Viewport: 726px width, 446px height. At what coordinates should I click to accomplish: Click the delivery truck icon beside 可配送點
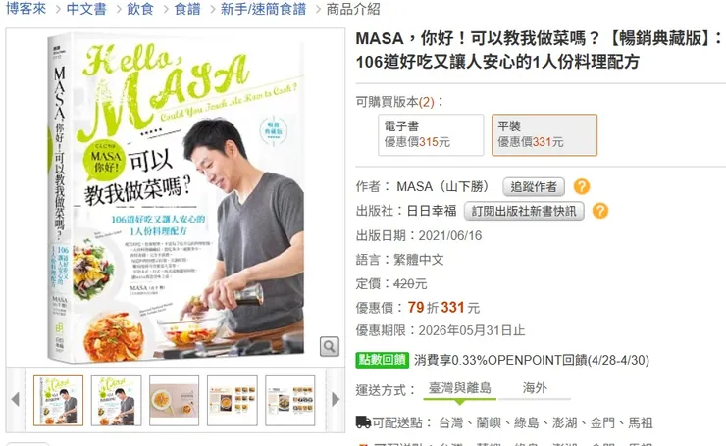click(363, 421)
